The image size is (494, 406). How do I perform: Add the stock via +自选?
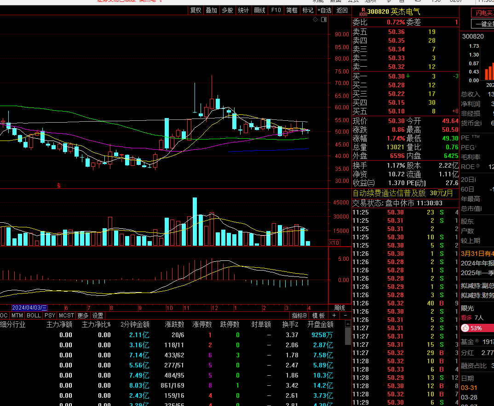tap(324, 11)
